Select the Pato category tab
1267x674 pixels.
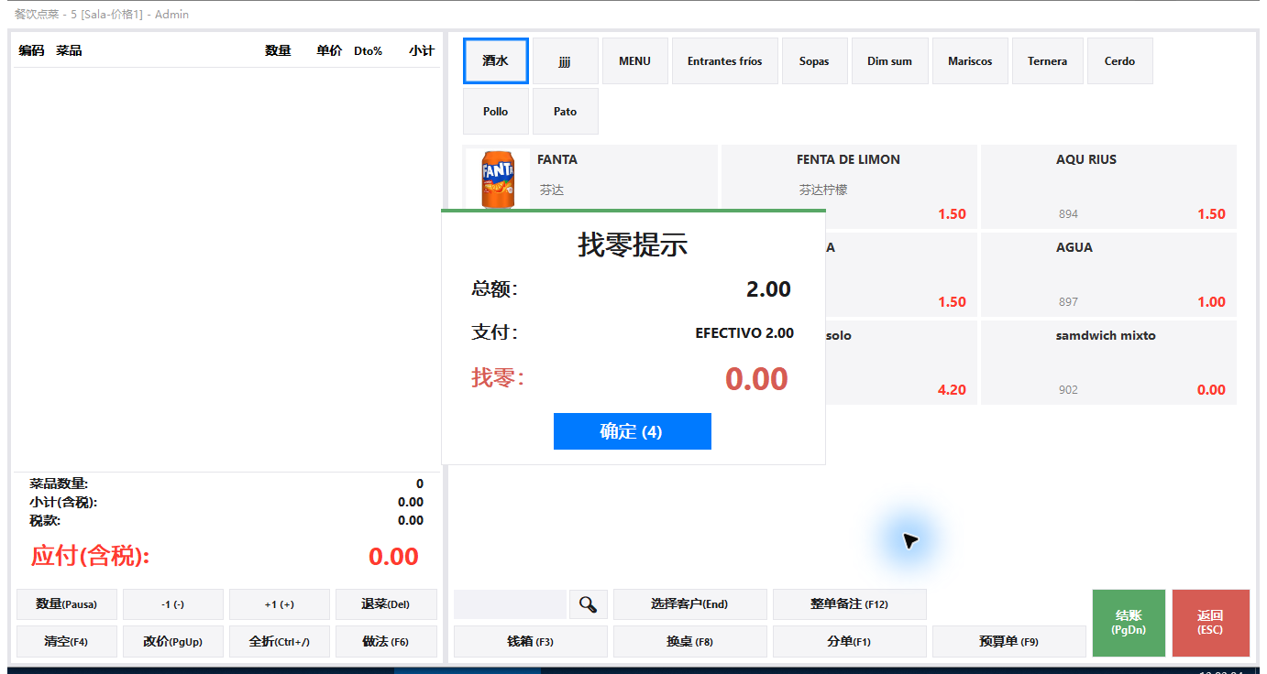point(566,112)
